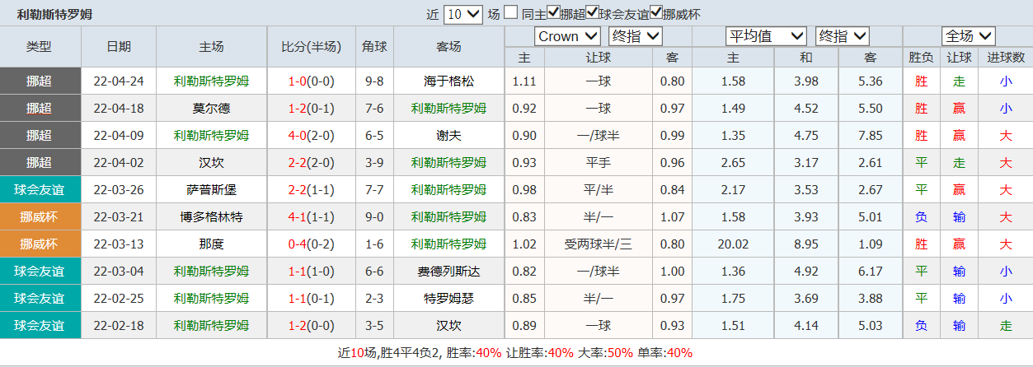Select the date 22-02-25
The height and width of the screenshot is (367, 1033).
119,298
